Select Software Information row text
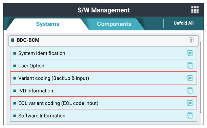The image size is (207, 128). (x=42, y=116)
